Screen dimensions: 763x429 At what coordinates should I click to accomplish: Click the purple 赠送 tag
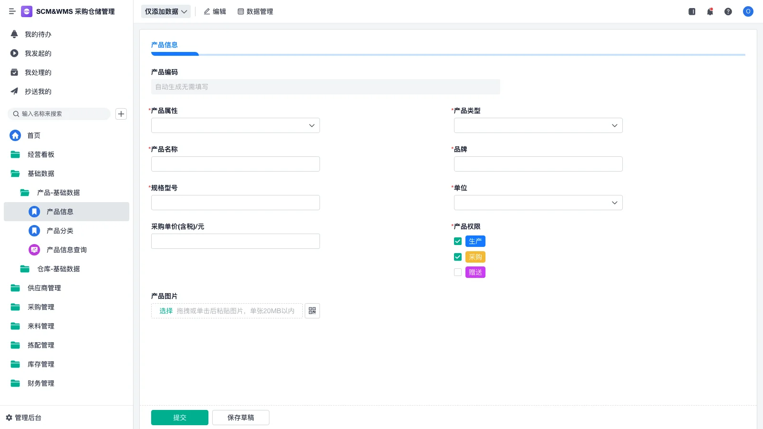475,272
